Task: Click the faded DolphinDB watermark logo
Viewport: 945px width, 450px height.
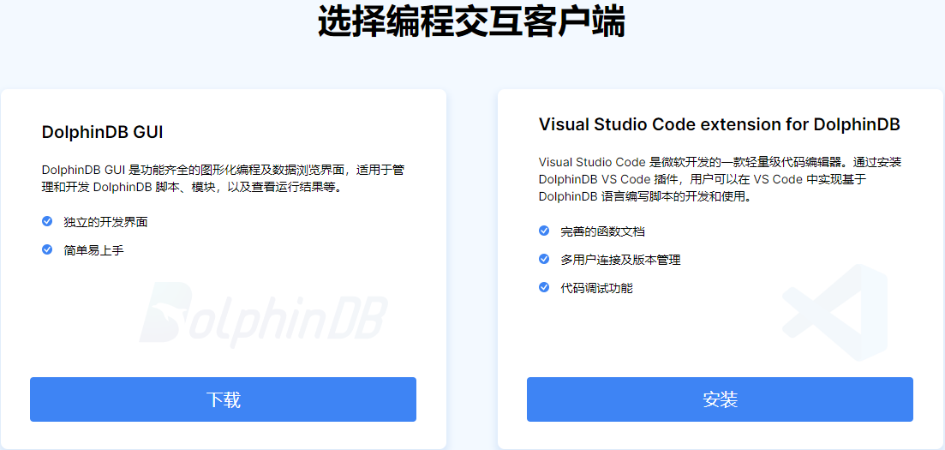Action: click(x=263, y=314)
